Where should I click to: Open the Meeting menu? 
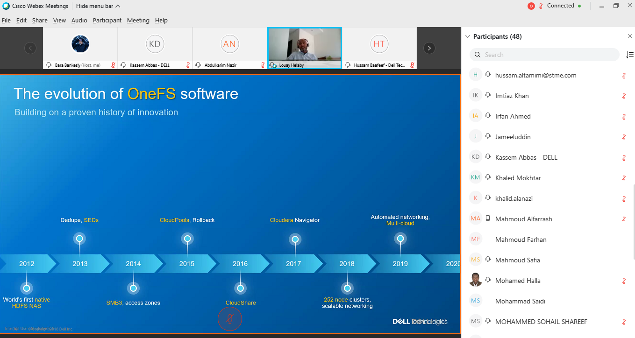(x=138, y=21)
